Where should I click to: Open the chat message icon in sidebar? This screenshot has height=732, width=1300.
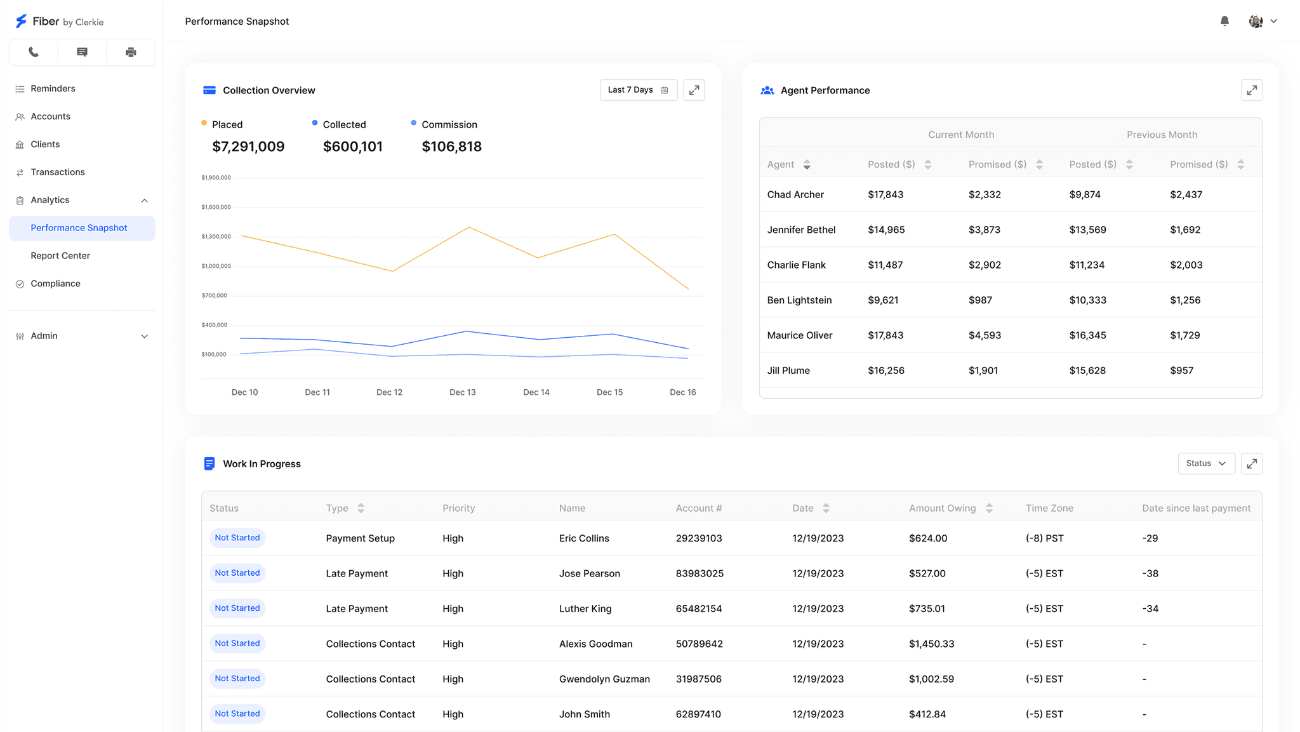pos(82,52)
